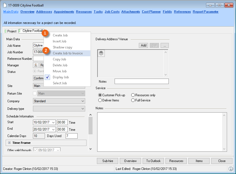Click the Sub-hire button
Image resolution: width=236 pixels, height=174 pixels.
(107, 161)
